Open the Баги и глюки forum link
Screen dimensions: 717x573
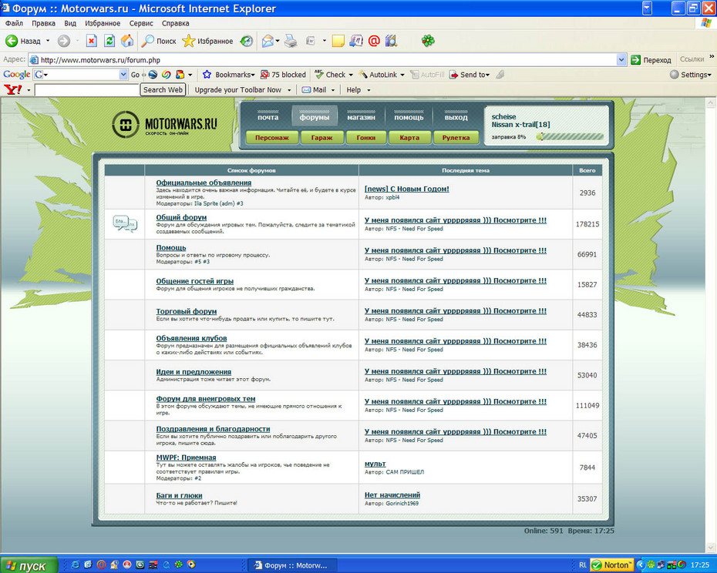point(179,495)
